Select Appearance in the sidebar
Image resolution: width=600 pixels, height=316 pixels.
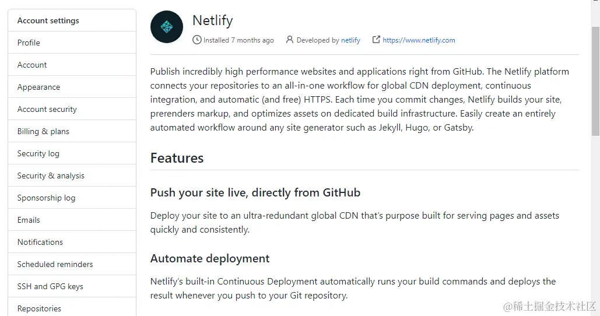(x=72, y=87)
